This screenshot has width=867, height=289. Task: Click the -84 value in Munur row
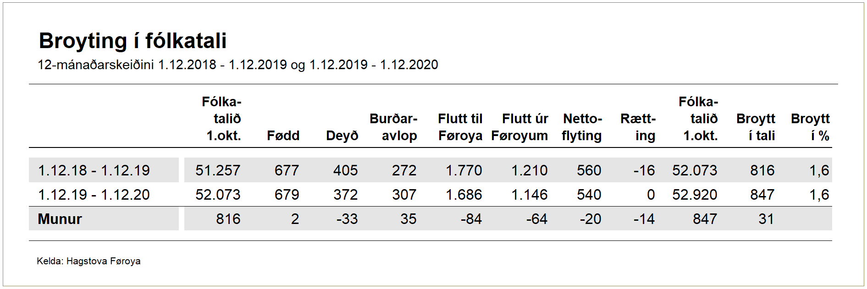tap(471, 219)
